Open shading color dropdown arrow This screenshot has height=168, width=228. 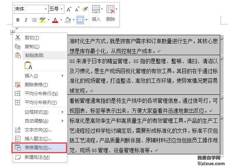[74, 20]
